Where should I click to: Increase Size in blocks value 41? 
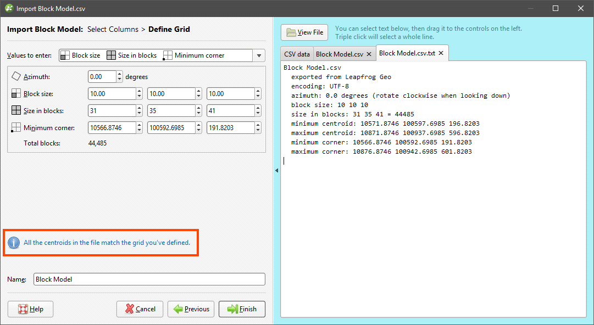258,108
